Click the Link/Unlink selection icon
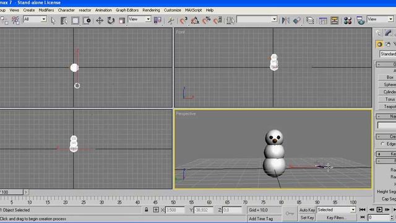 (x=4, y=20)
